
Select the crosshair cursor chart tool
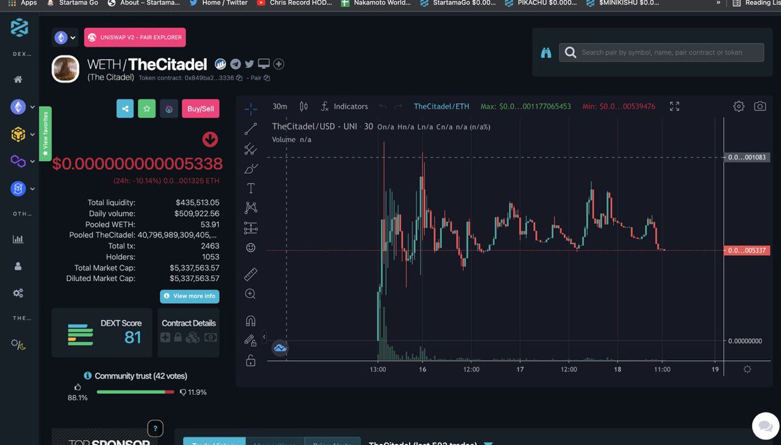point(251,109)
